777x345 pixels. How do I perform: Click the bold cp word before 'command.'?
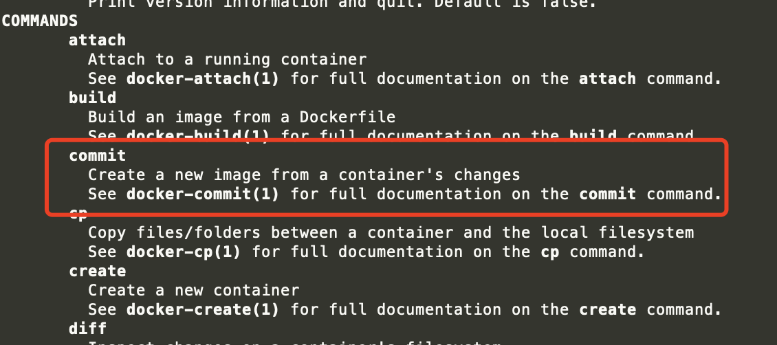point(549,252)
